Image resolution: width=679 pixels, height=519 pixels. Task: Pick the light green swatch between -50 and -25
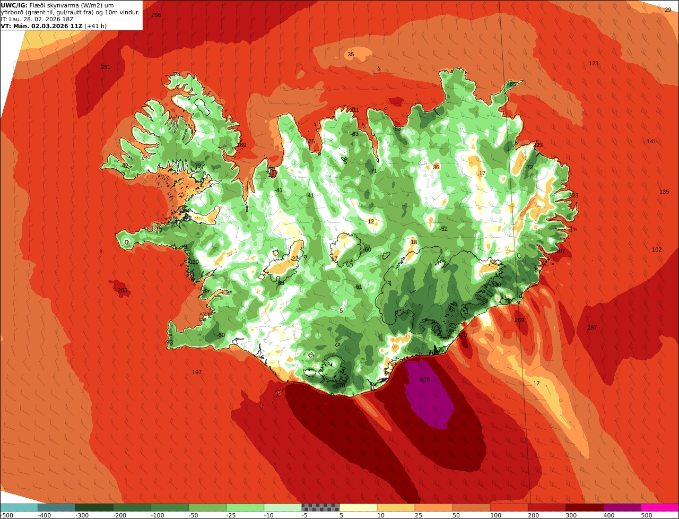(207, 507)
